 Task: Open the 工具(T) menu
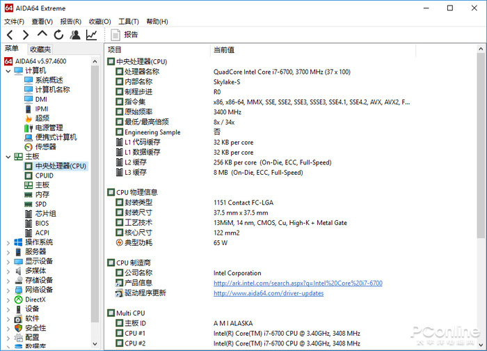(x=128, y=22)
